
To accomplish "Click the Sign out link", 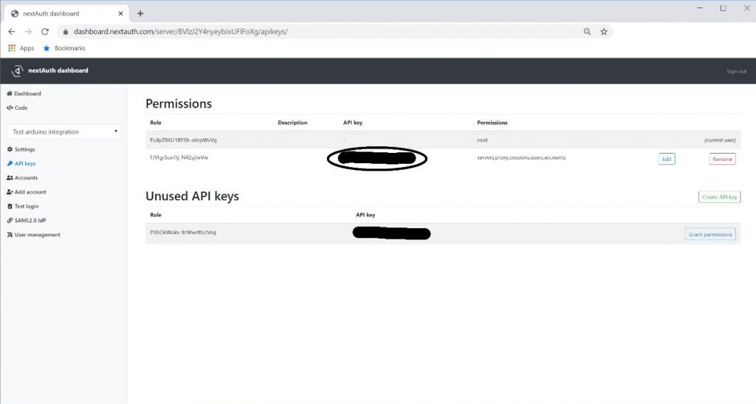I will (x=736, y=72).
